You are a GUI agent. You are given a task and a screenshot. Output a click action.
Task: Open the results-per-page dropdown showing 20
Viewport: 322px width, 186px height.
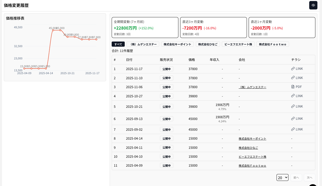[x=282, y=177]
